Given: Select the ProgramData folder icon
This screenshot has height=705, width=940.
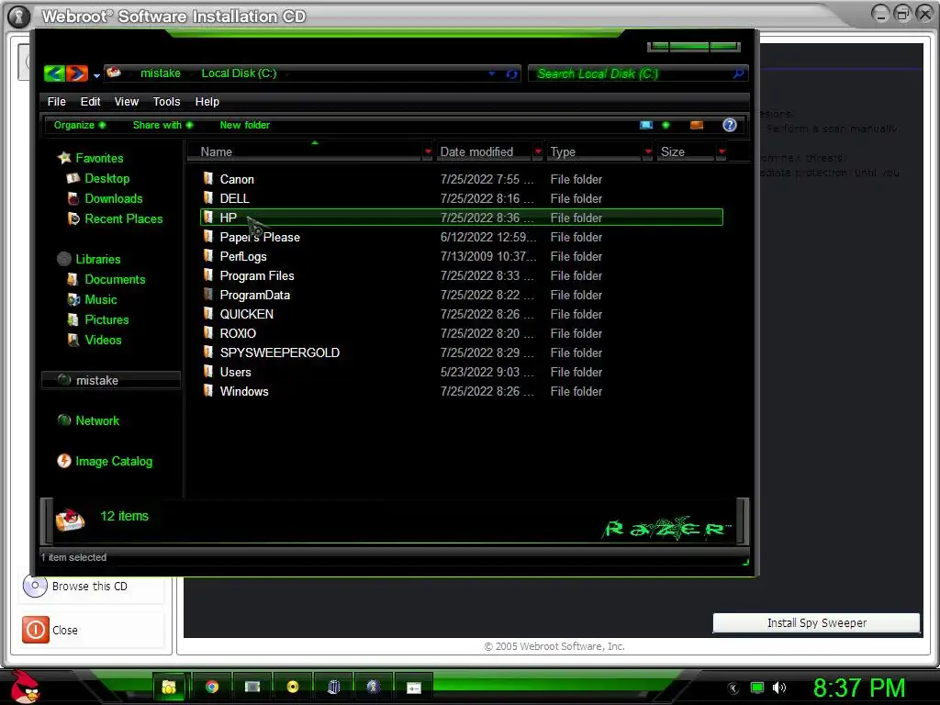Looking at the screenshot, I should tap(208, 294).
